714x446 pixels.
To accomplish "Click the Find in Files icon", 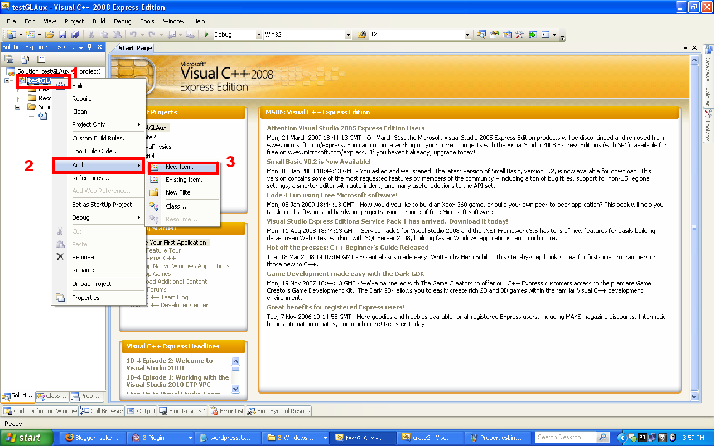I will pos(361,35).
